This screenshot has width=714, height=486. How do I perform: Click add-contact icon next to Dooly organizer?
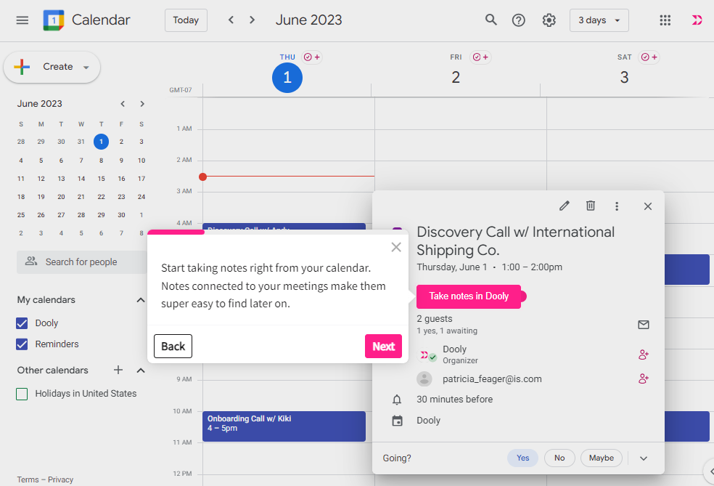pyautogui.click(x=644, y=355)
